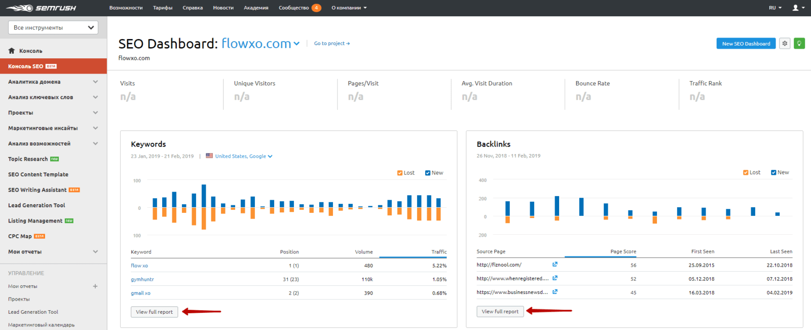811x330 pixels.
Task: Sort keywords by Traffic column
Action: click(x=439, y=252)
